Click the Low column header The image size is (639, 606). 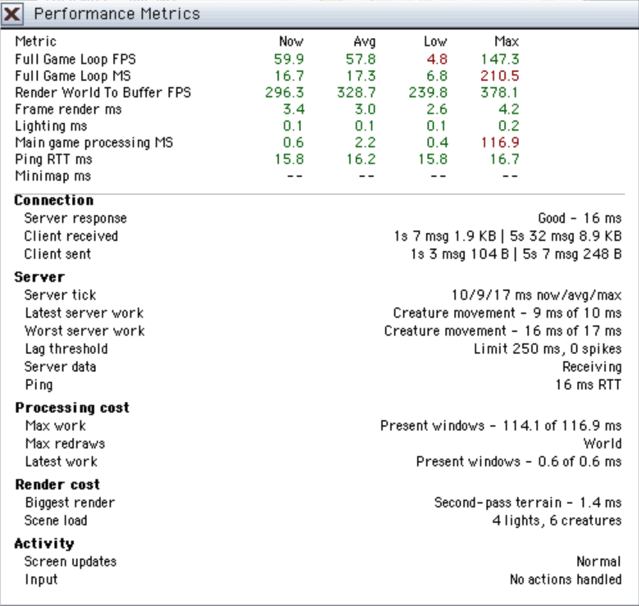(x=435, y=42)
